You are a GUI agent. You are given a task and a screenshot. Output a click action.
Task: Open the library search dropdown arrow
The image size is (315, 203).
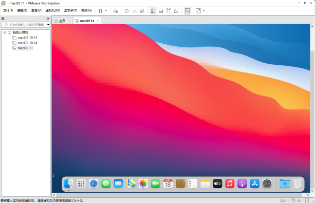pos(48,25)
